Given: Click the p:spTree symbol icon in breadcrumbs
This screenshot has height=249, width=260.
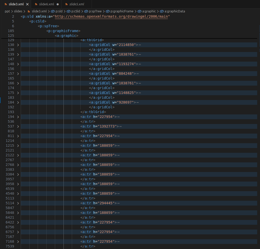Looking at the screenshot, I should tap(86, 11).
